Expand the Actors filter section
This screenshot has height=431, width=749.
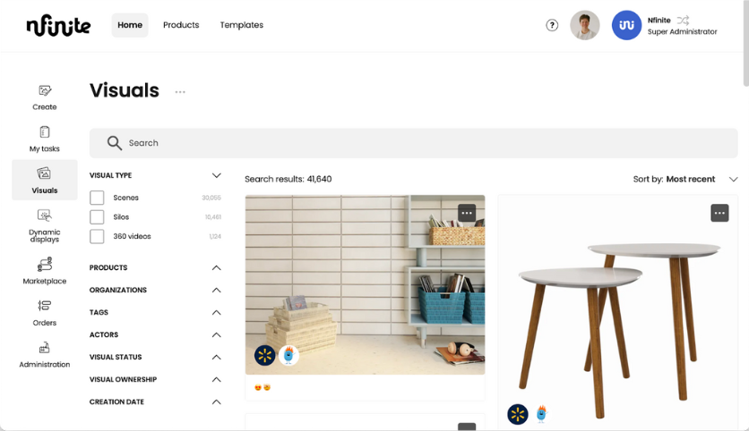pos(217,335)
